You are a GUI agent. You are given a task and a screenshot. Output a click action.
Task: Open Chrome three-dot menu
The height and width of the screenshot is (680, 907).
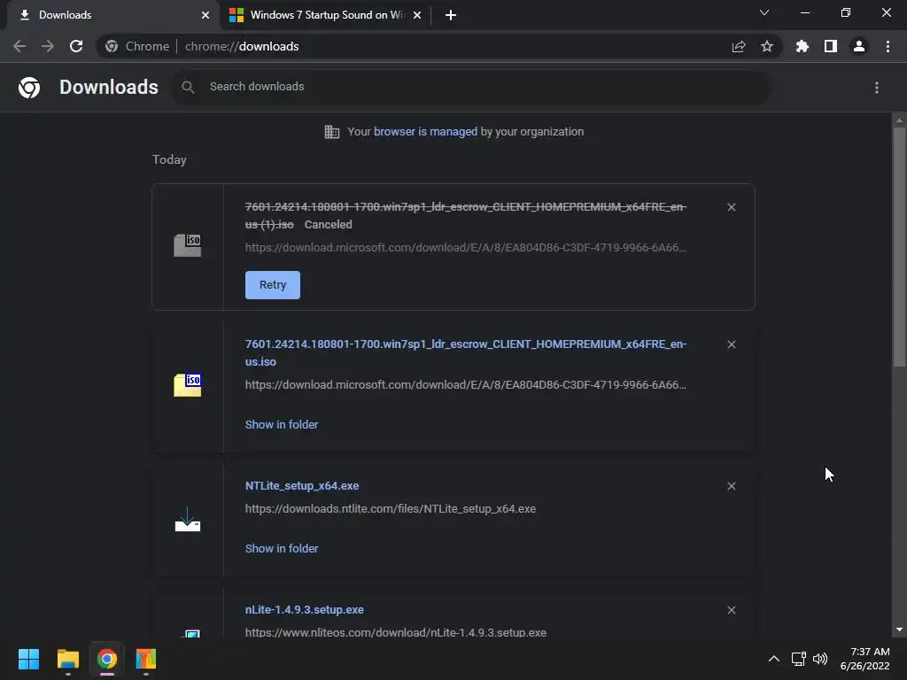(x=888, y=46)
